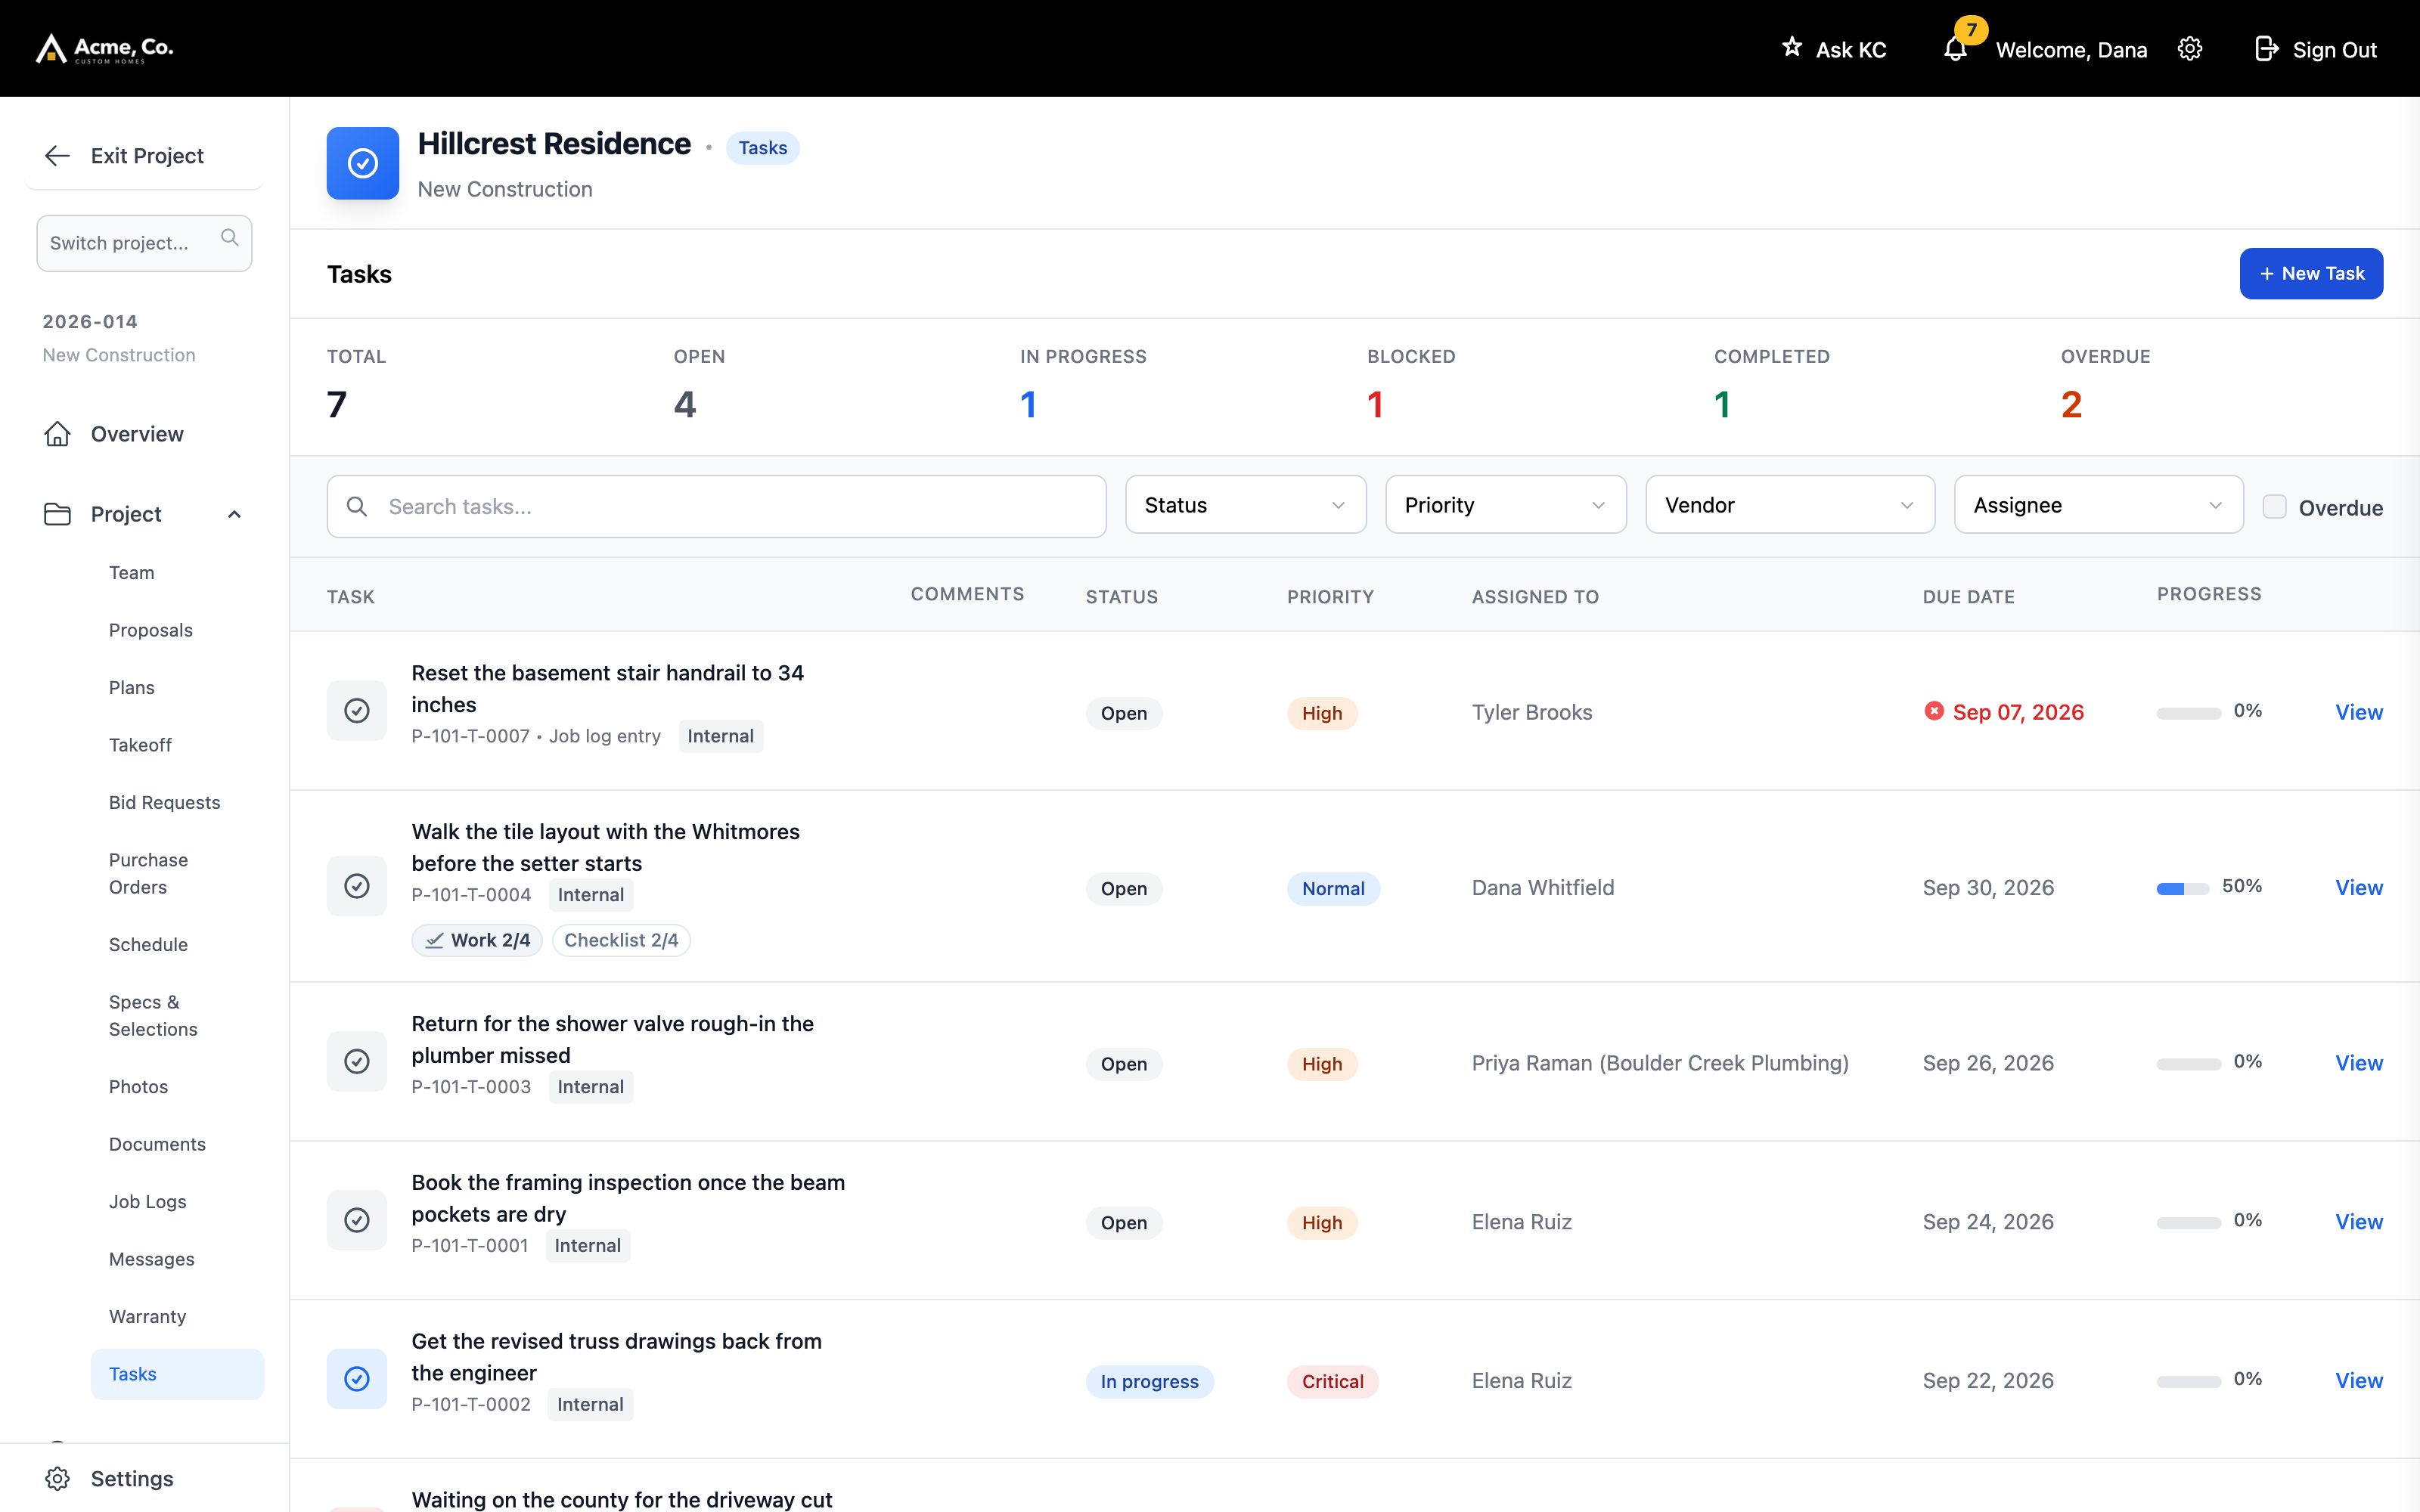Open the notifications bell
Viewport: 2420px width, 1512px height.
coord(1955,49)
